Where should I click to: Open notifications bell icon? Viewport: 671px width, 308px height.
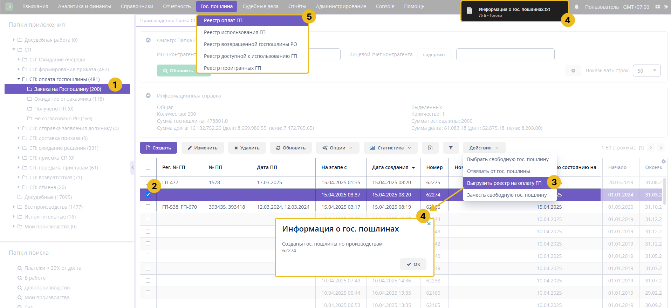pyautogui.click(x=576, y=7)
